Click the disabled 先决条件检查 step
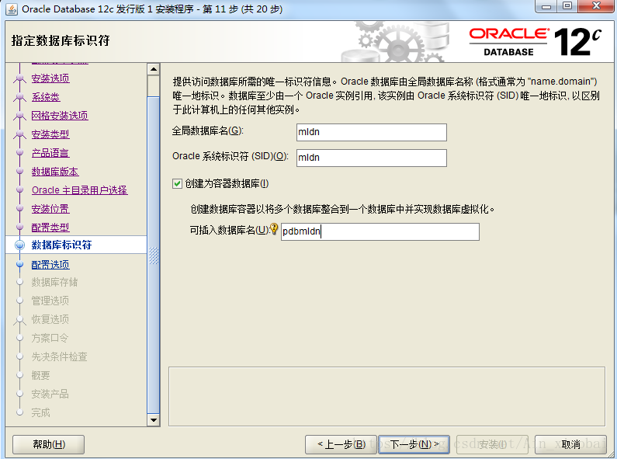 point(59,356)
